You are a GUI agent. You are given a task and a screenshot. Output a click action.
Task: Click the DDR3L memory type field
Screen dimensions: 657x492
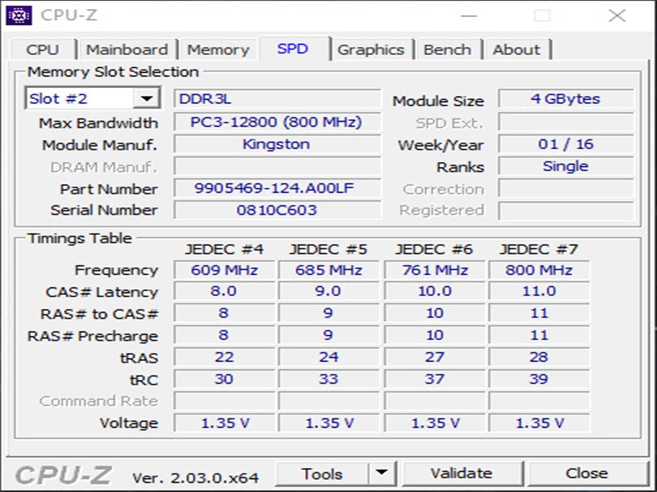point(277,99)
